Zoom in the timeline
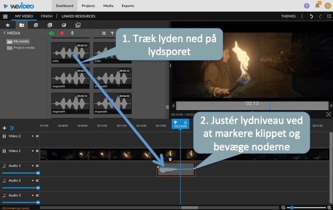Viewport: 333px width, 210px height. 329,207
